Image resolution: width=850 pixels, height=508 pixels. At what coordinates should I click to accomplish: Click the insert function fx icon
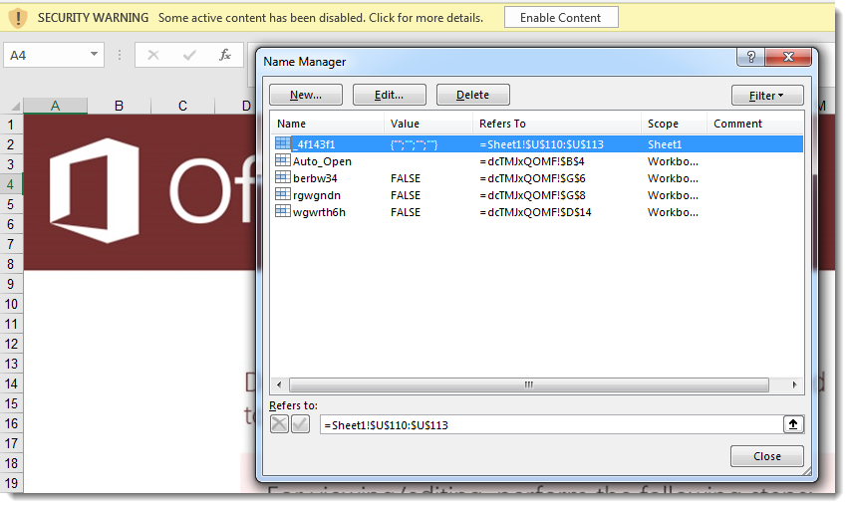(x=226, y=56)
